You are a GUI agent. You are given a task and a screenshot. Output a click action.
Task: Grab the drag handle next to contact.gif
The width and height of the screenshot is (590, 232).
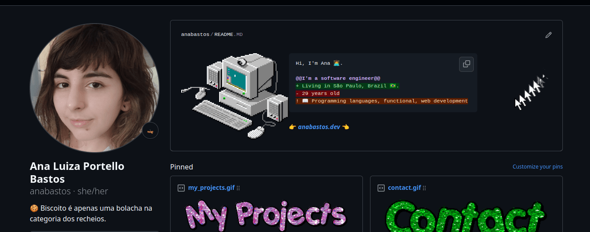pos(425,188)
